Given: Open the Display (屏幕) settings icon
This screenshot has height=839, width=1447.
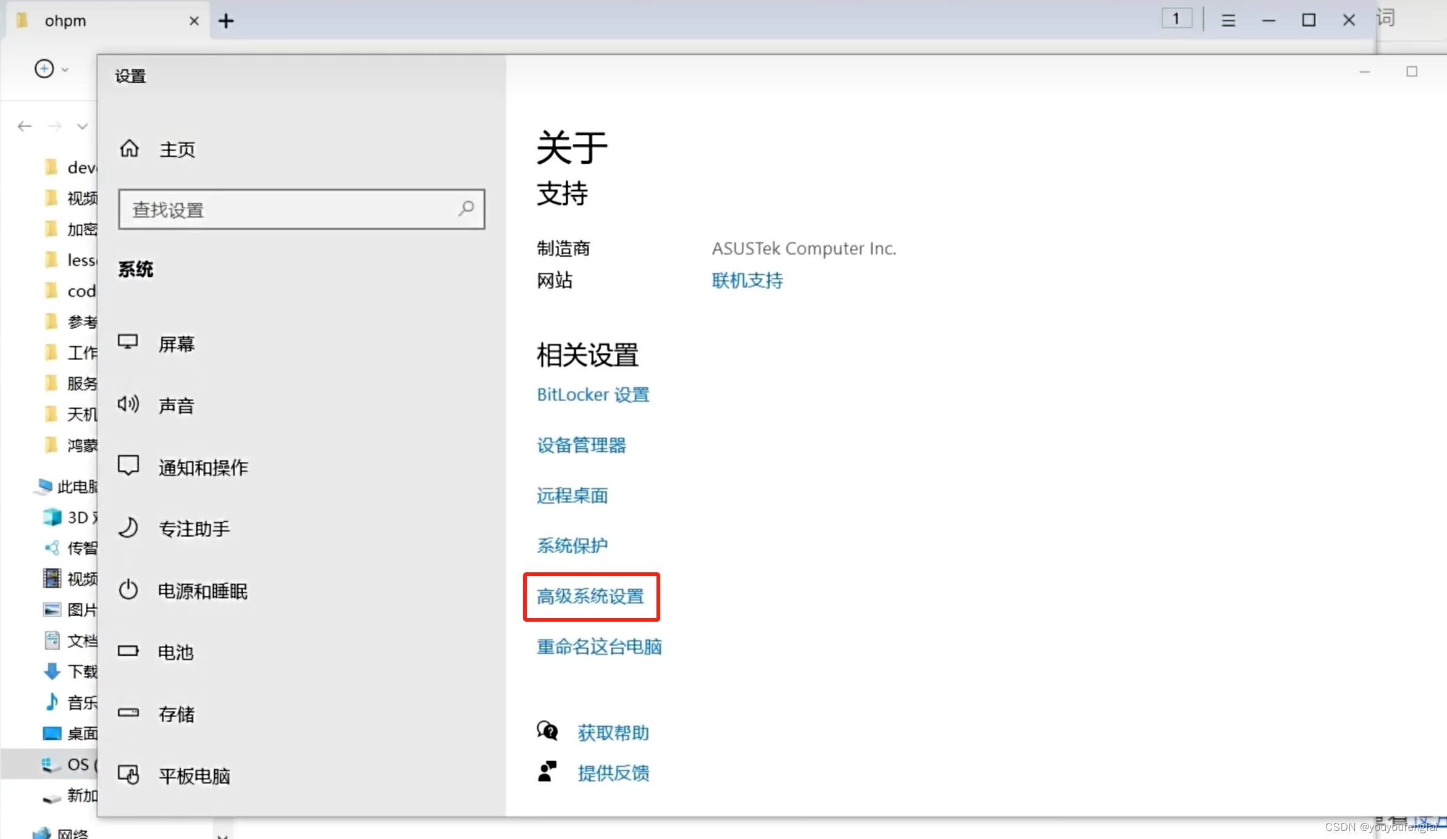Looking at the screenshot, I should (128, 342).
